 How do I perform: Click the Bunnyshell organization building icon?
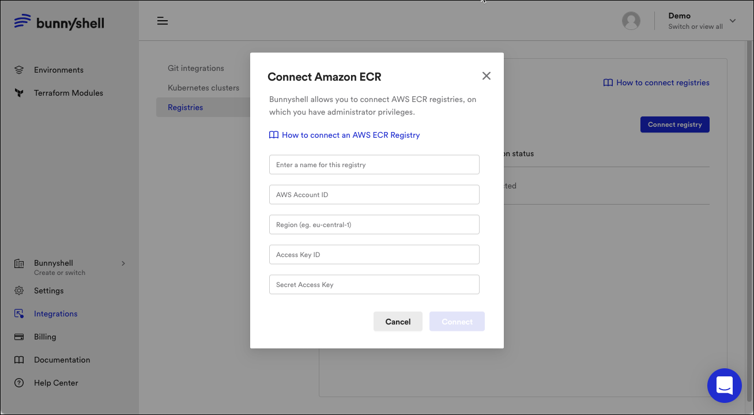(x=19, y=263)
